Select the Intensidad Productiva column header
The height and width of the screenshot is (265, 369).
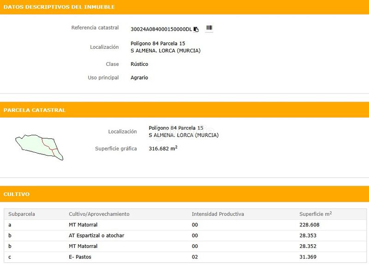[218, 214]
